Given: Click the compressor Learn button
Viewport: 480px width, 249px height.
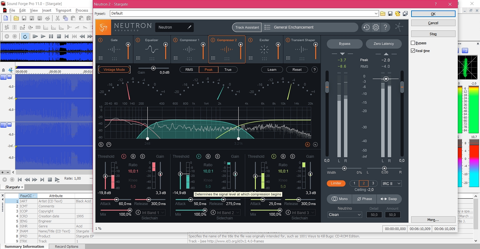Looking at the screenshot, I should click(272, 70).
